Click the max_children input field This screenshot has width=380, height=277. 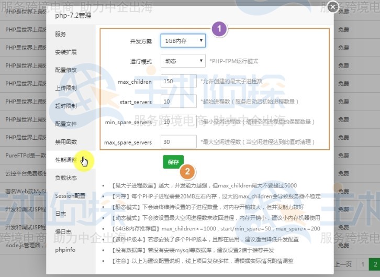(178, 81)
